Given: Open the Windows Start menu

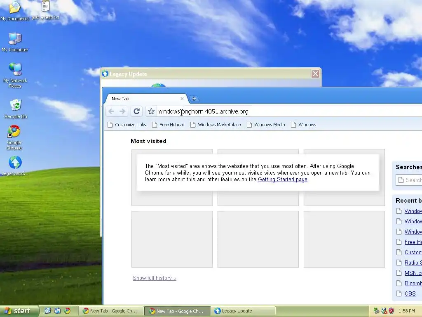Looking at the screenshot, I should point(19,311).
